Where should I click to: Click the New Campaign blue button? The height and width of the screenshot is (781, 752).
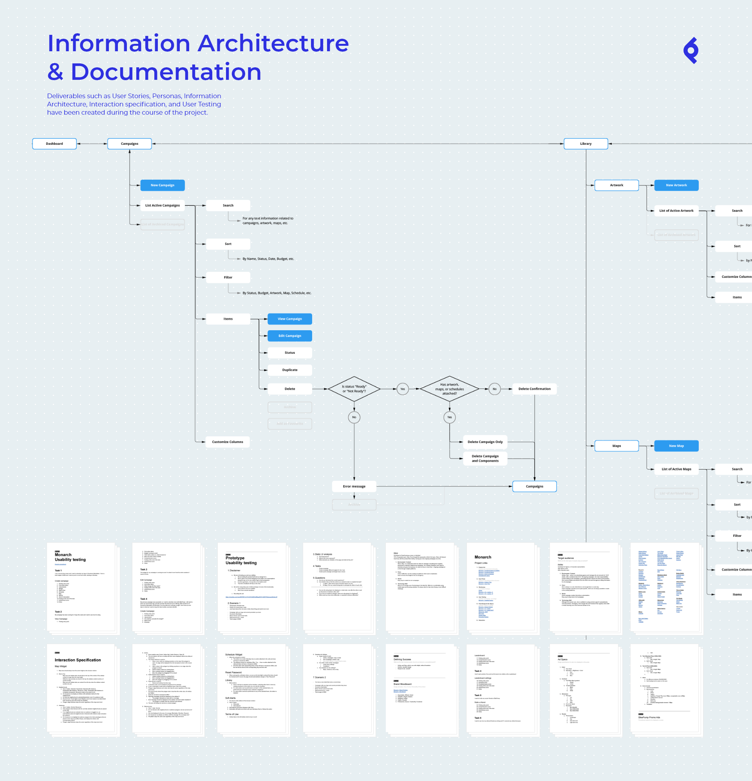click(x=163, y=185)
